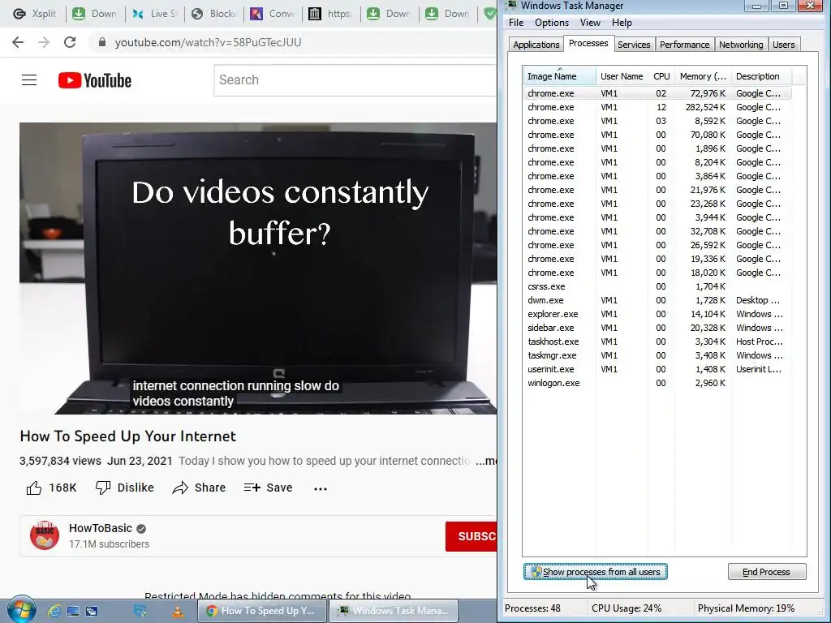Reload the YouTube page

tap(70, 42)
